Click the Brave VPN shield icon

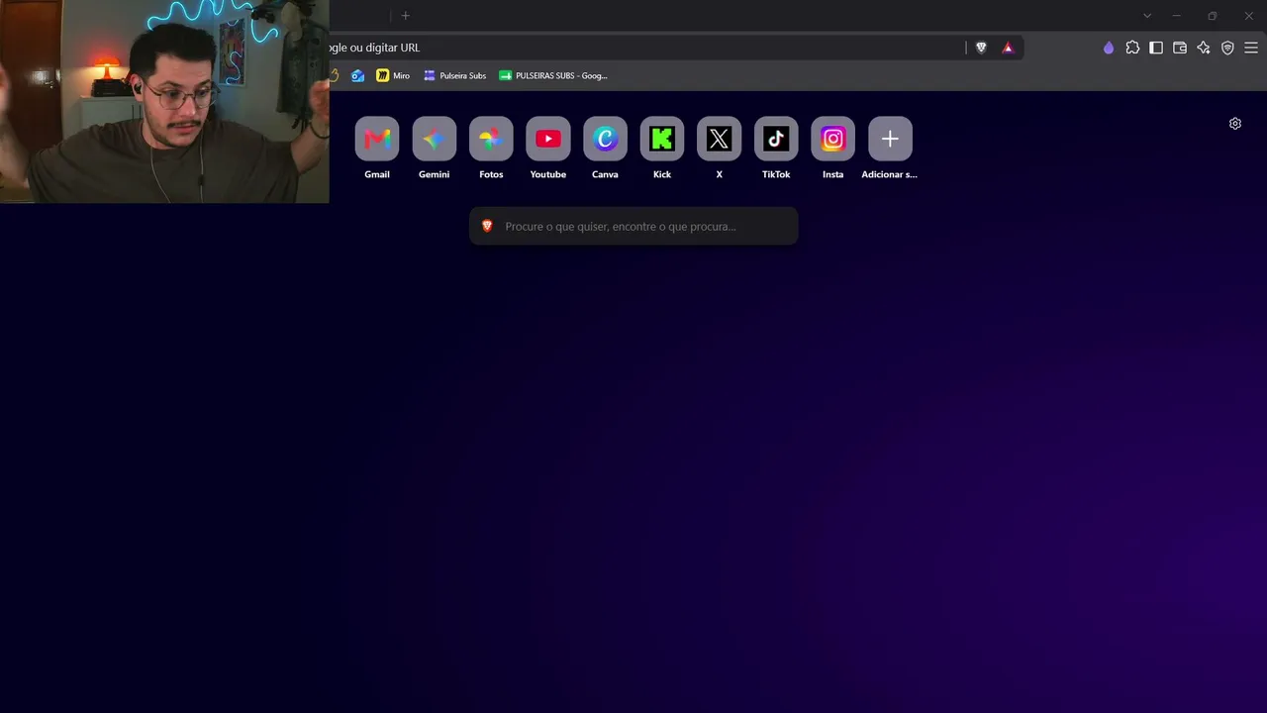click(x=1227, y=48)
